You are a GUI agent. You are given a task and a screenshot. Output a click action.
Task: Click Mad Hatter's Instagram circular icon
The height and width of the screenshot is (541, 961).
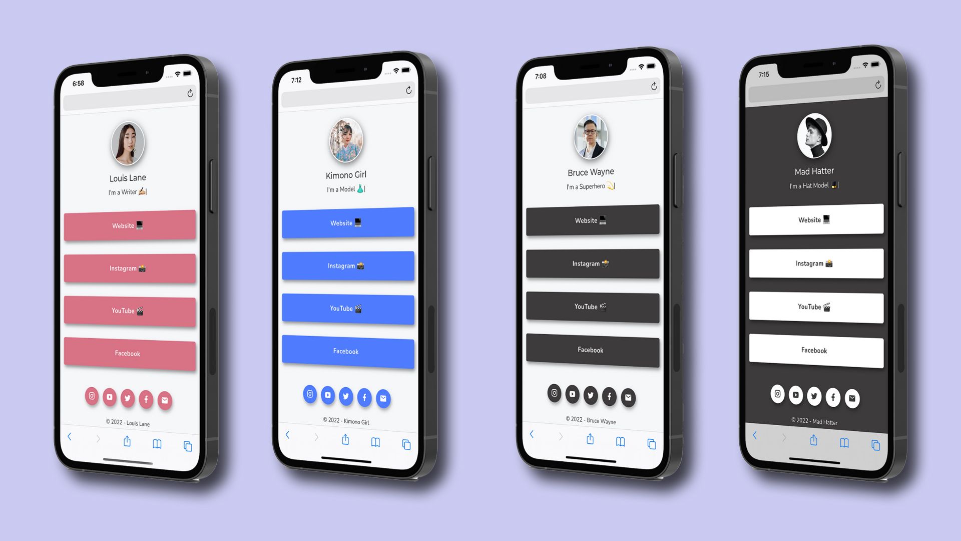point(777,394)
